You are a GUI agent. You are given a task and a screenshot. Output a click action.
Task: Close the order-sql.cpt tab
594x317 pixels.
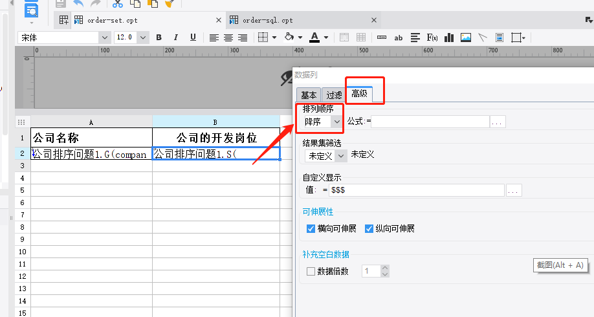(374, 20)
